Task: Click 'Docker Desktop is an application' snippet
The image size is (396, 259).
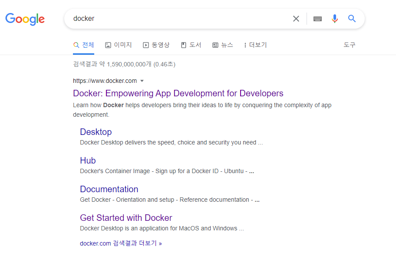Action: click(x=162, y=229)
